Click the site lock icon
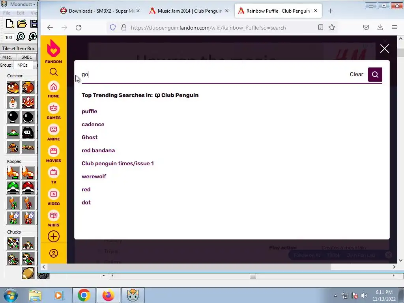Viewport: 404px width, 303px height. coord(124,27)
